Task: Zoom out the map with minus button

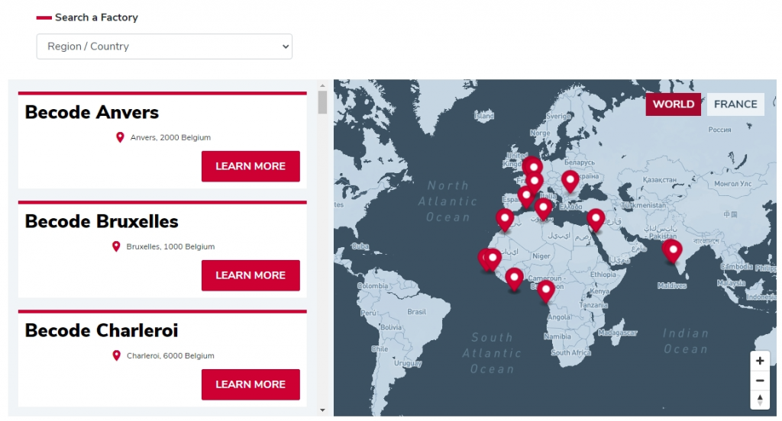Action: tap(760, 381)
